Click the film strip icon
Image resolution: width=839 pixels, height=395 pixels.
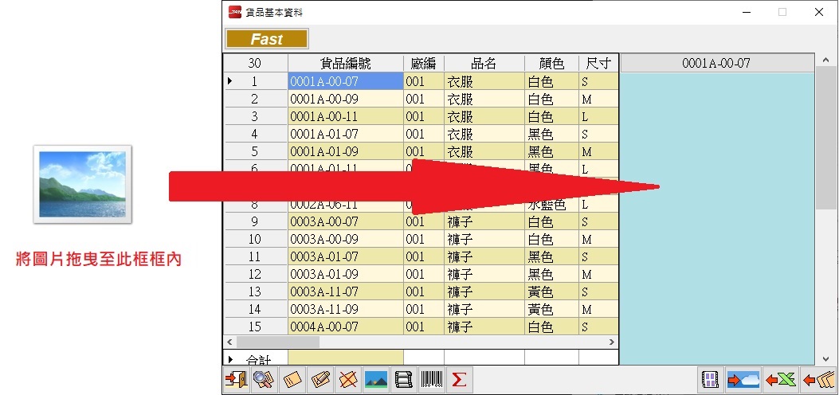coord(404,381)
